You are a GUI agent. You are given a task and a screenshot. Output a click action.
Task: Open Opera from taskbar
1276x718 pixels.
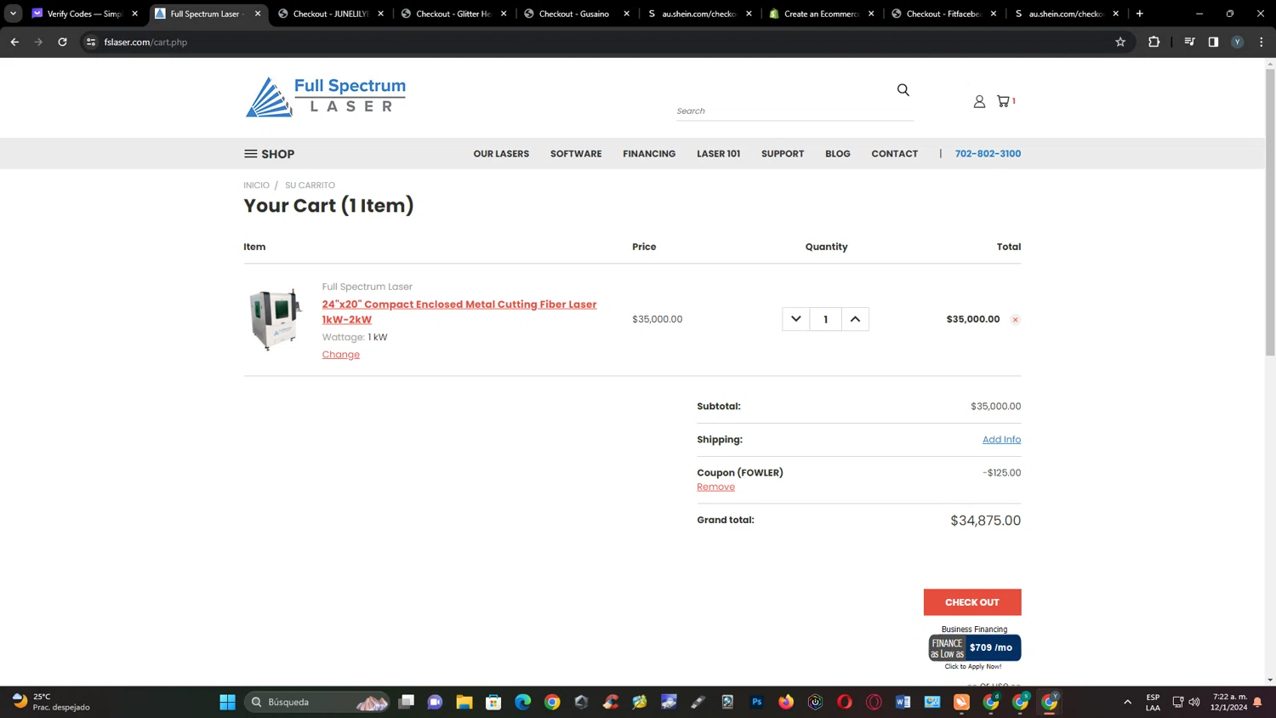[x=844, y=702]
